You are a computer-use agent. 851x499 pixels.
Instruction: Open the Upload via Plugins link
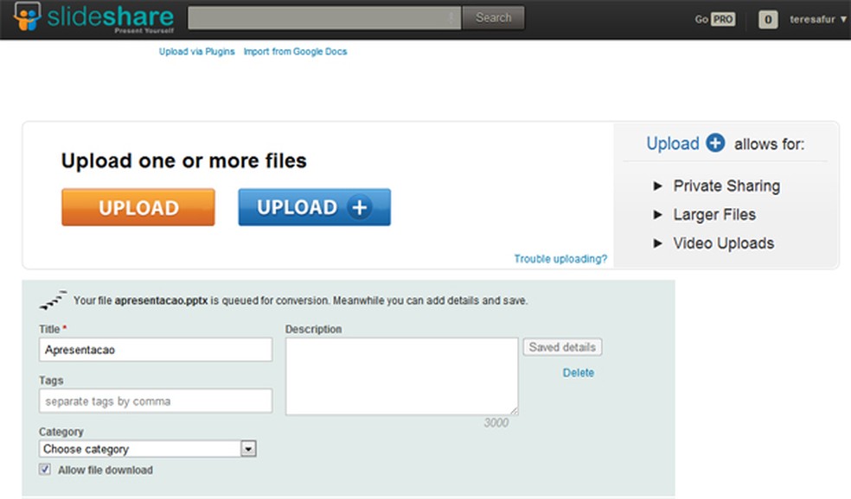(197, 52)
